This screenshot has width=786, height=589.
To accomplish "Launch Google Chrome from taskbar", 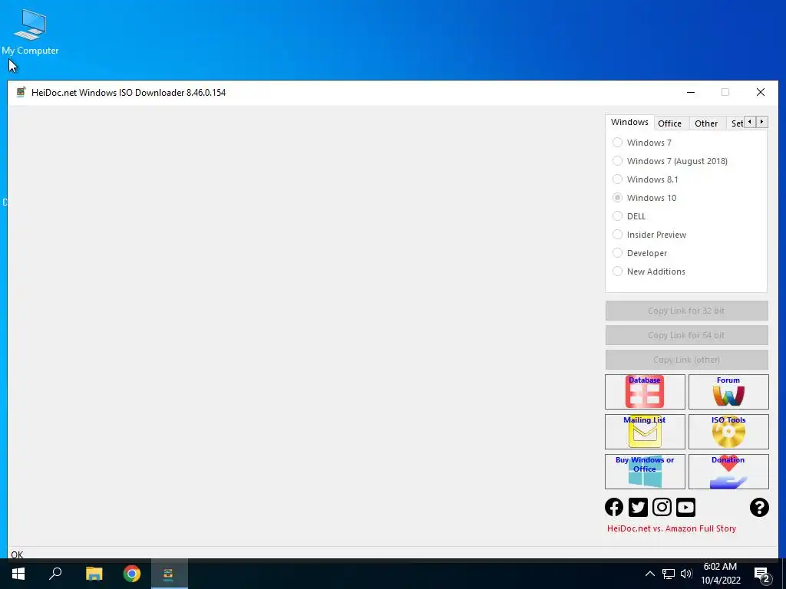I will click(132, 574).
